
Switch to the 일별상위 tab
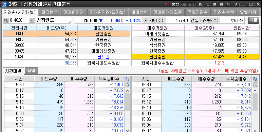[x=248, y=12]
